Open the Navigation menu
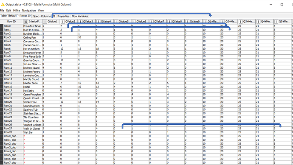 (x=28, y=11)
